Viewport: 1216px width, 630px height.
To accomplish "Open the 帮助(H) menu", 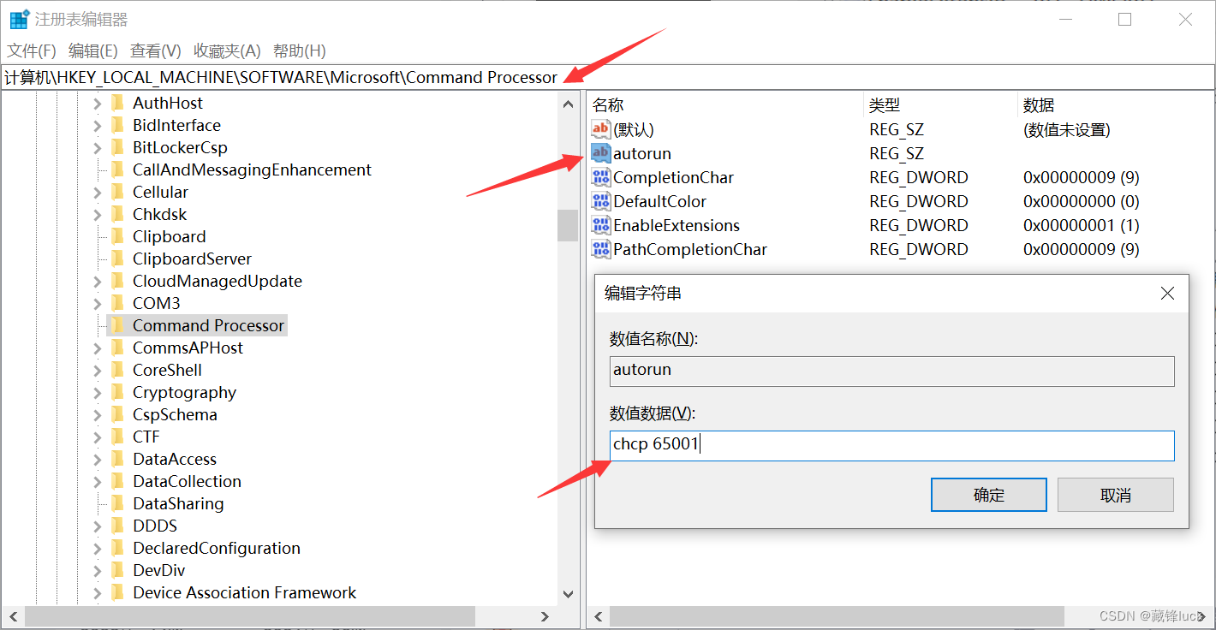I will (299, 51).
